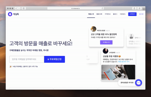
Task: Select the 제품소개 navigation tab
Action: 91,14
